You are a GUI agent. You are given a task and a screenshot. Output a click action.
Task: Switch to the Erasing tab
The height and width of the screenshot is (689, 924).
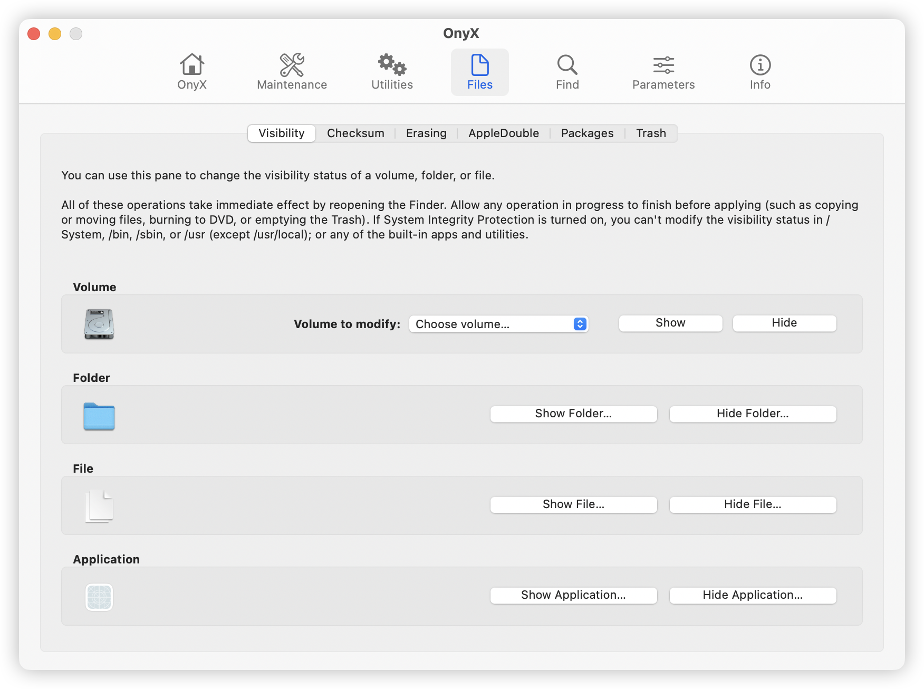click(x=426, y=133)
